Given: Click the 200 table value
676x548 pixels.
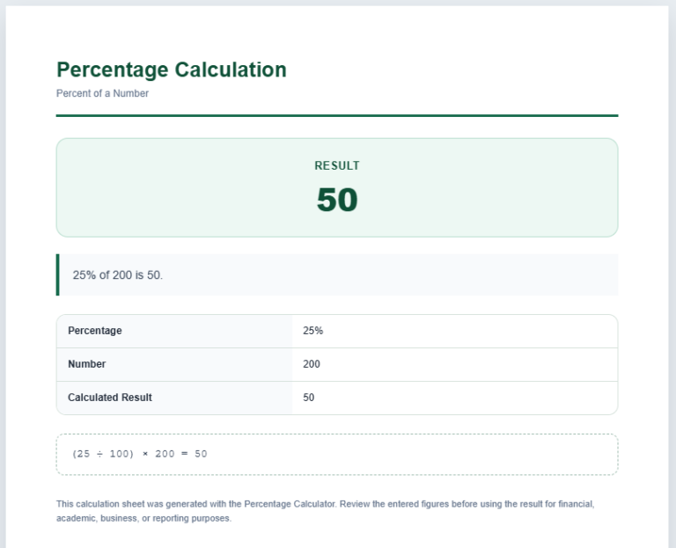Looking at the screenshot, I should pos(312,364).
